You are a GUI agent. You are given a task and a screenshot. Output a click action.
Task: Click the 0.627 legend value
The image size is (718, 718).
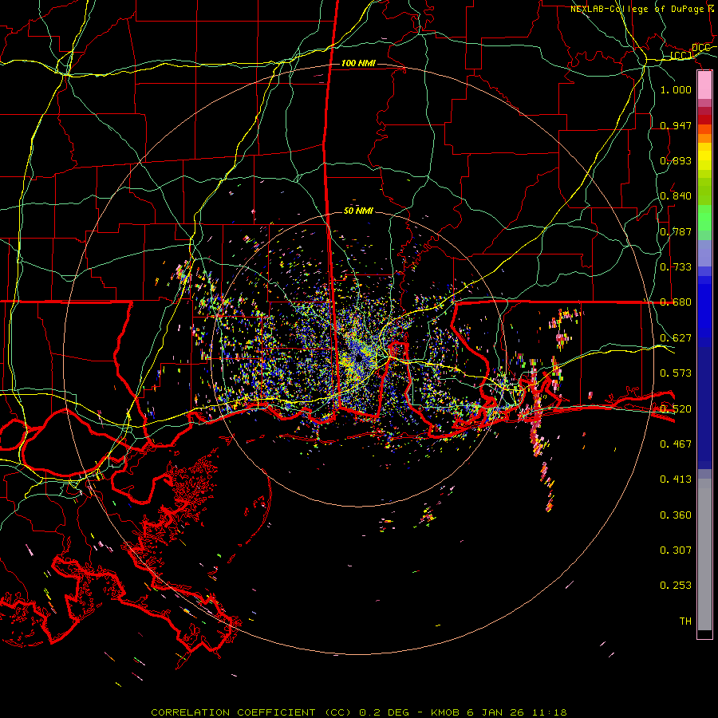[676, 337]
